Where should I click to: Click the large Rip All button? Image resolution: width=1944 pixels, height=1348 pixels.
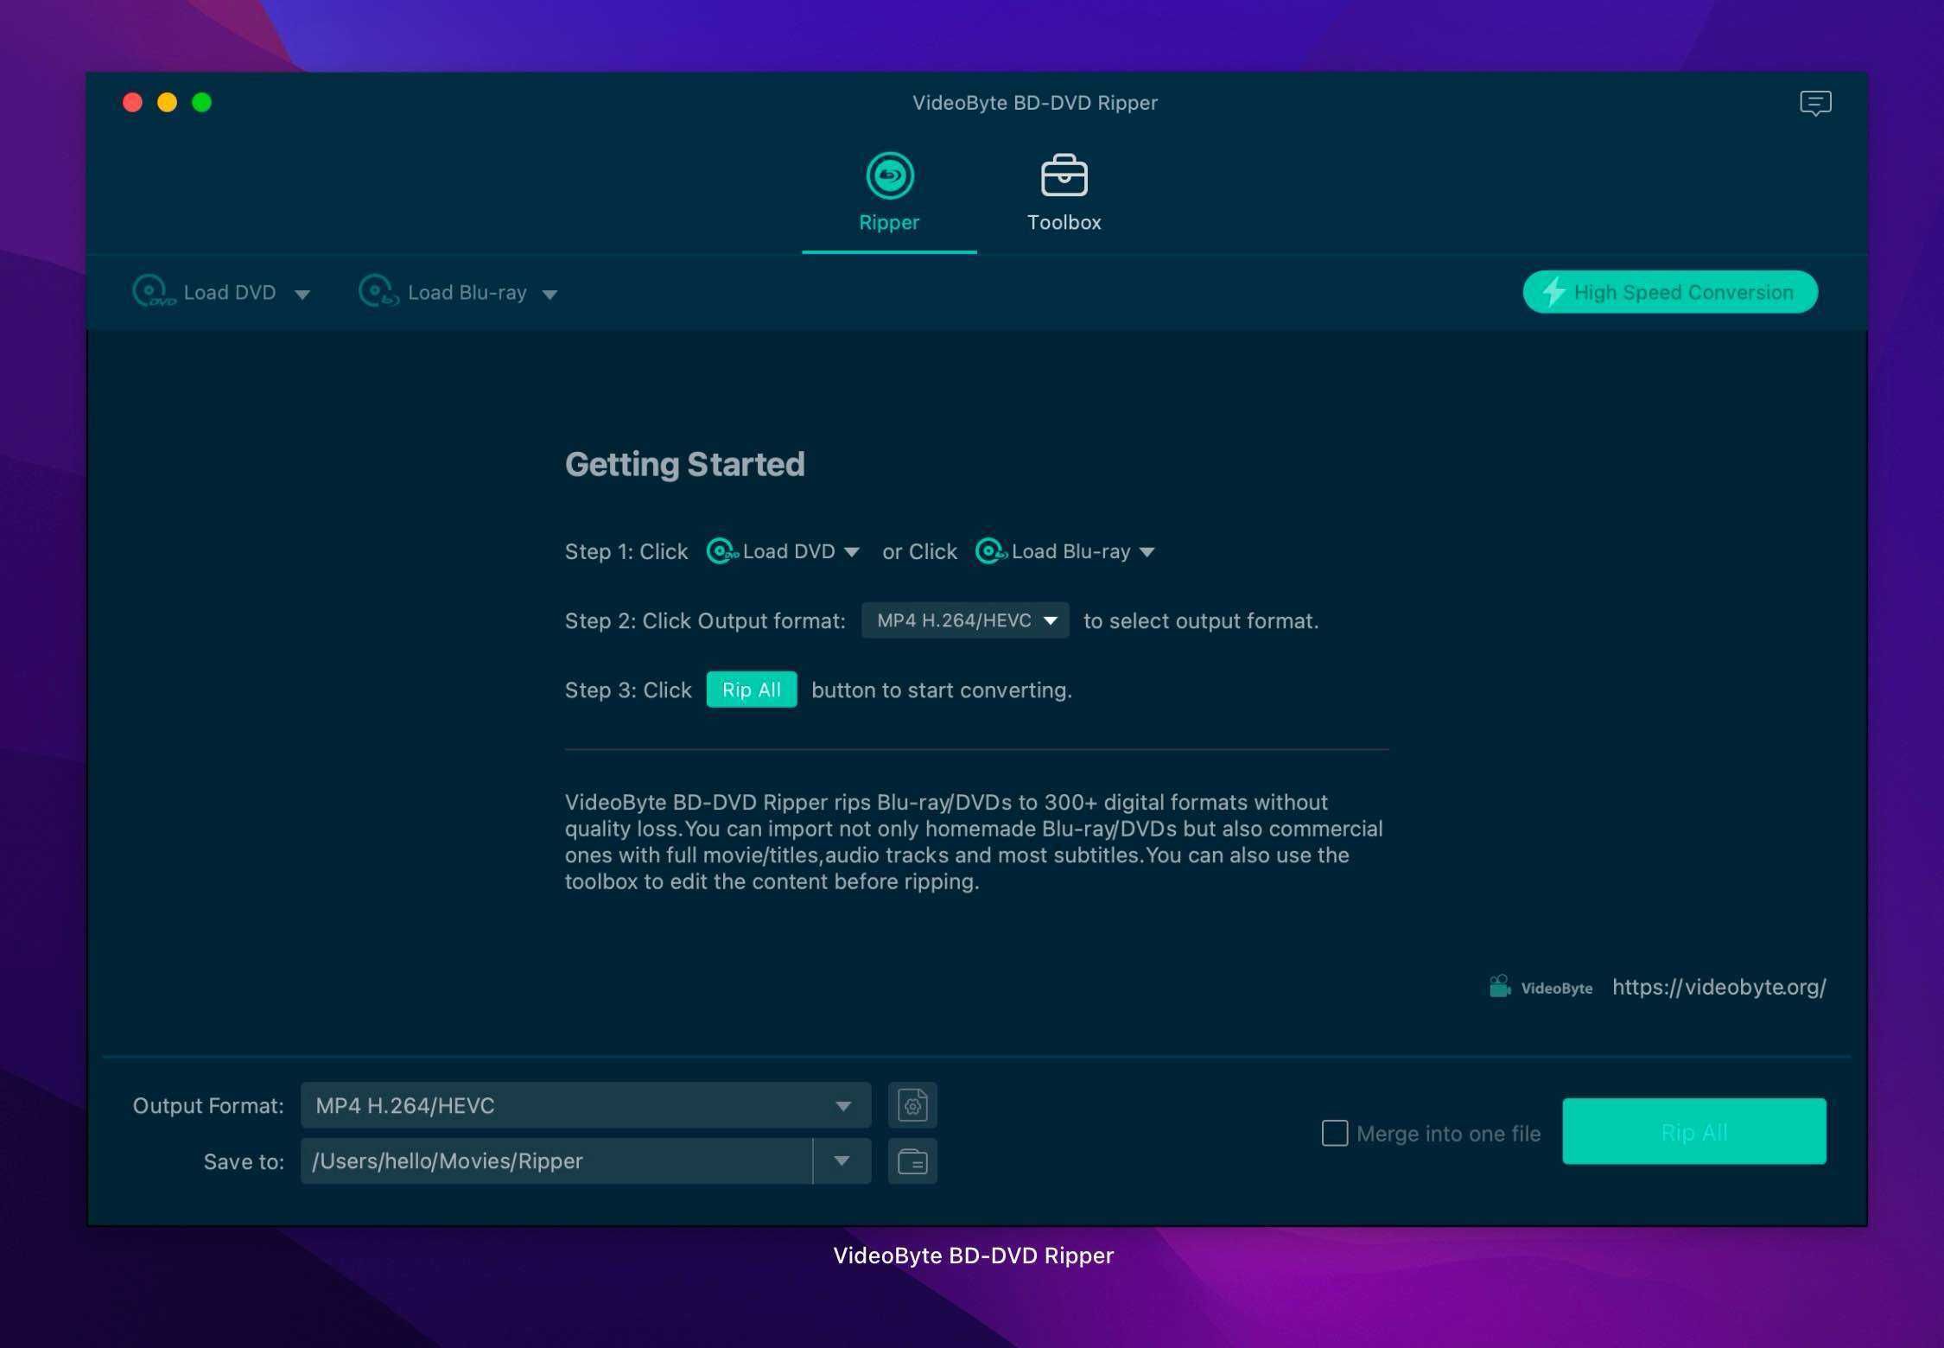click(x=1693, y=1132)
